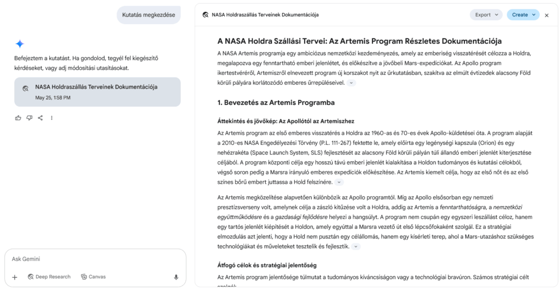Toggle the Deep Research mode
560x291 pixels.
click(49, 277)
